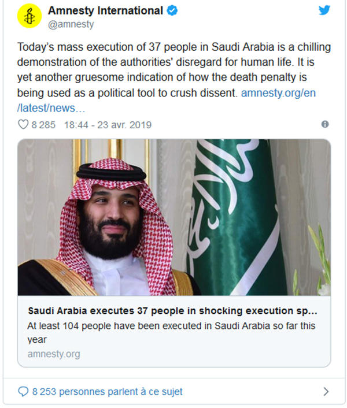
Task: Expand the conversation using the right chevron
Action: tap(326, 392)
